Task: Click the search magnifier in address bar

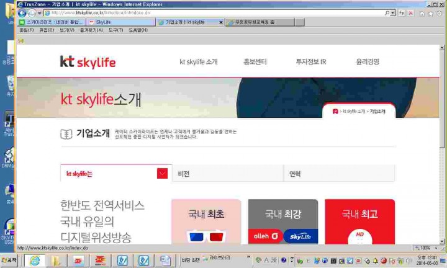Action: [387, 13]
